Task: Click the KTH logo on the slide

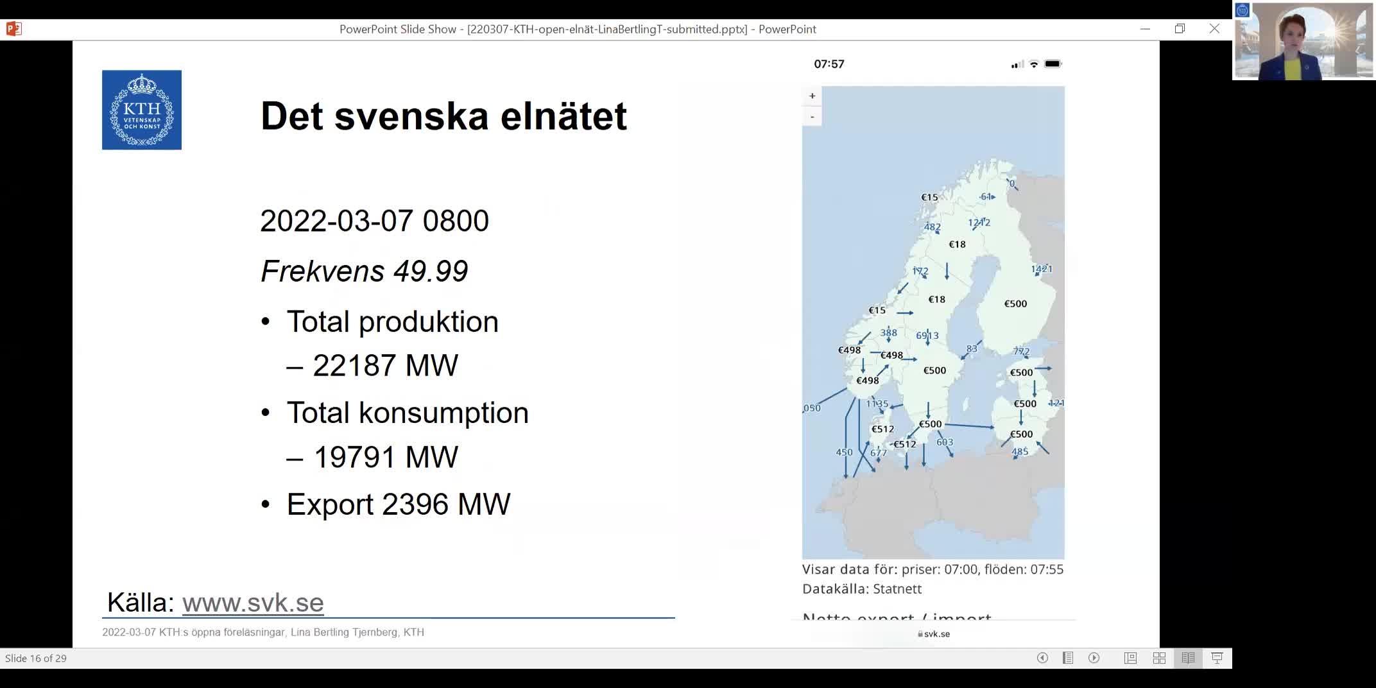Action: (x=142, y=110)
